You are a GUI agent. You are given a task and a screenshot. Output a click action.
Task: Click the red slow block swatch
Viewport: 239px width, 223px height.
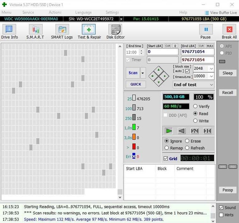tap(134, 147)
